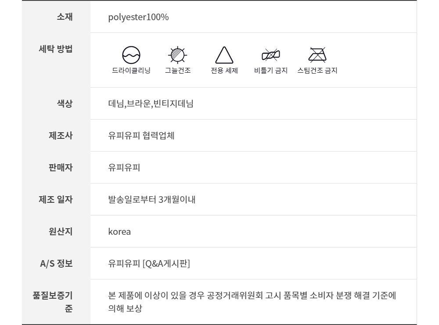
Task: Click the 스팀건조 금지 caption
Action: pyautogui.click(x=317, y=71)
